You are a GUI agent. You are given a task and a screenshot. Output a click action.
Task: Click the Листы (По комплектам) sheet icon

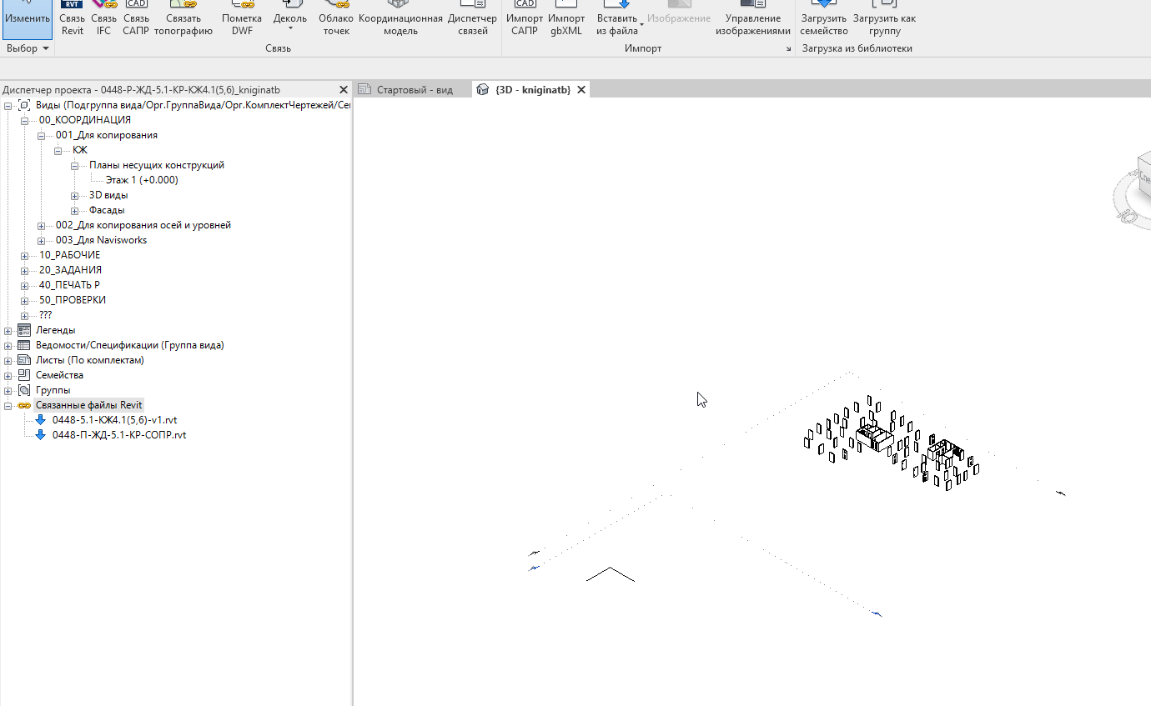pos(24,360)
